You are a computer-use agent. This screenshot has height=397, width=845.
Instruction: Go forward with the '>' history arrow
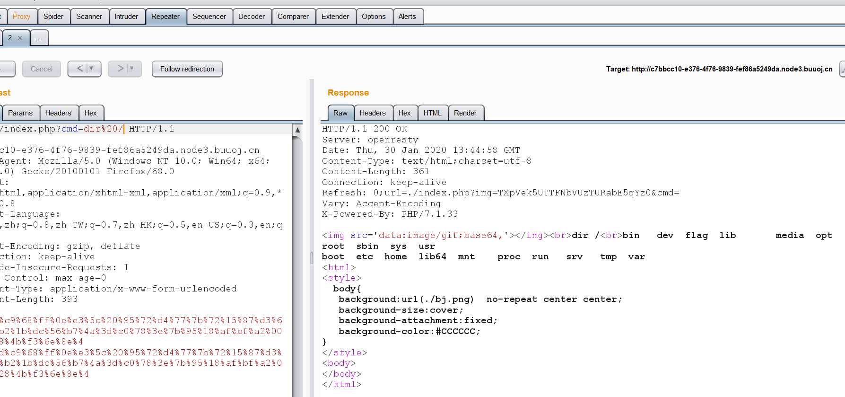120,69
